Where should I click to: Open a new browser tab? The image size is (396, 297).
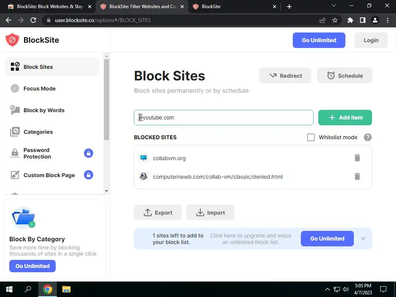pos(289,7)
